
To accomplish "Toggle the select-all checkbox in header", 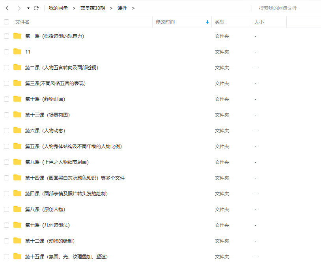I will [x=6, y=22].
